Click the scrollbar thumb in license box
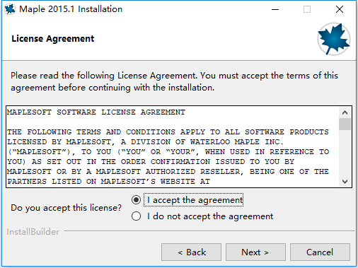This screenshot has height=268, width=358. (345, 124)
